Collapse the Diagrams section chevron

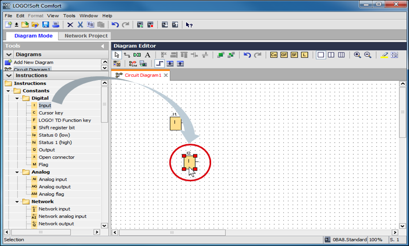point(9,55)
